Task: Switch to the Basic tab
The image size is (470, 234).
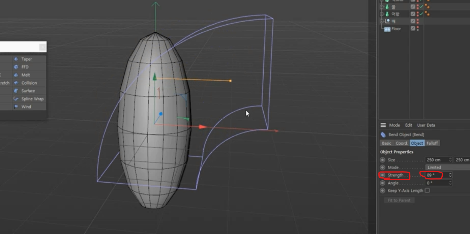Action: click(x=387, y=143)
